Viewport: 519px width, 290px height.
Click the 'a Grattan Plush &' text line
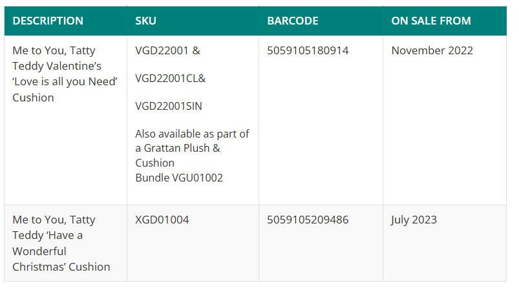178,148
